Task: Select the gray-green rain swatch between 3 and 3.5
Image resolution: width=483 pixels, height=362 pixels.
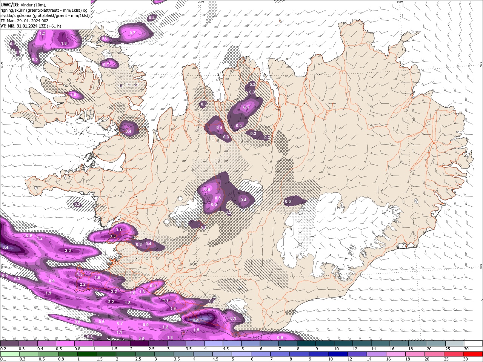Action: tap(163, 354)
